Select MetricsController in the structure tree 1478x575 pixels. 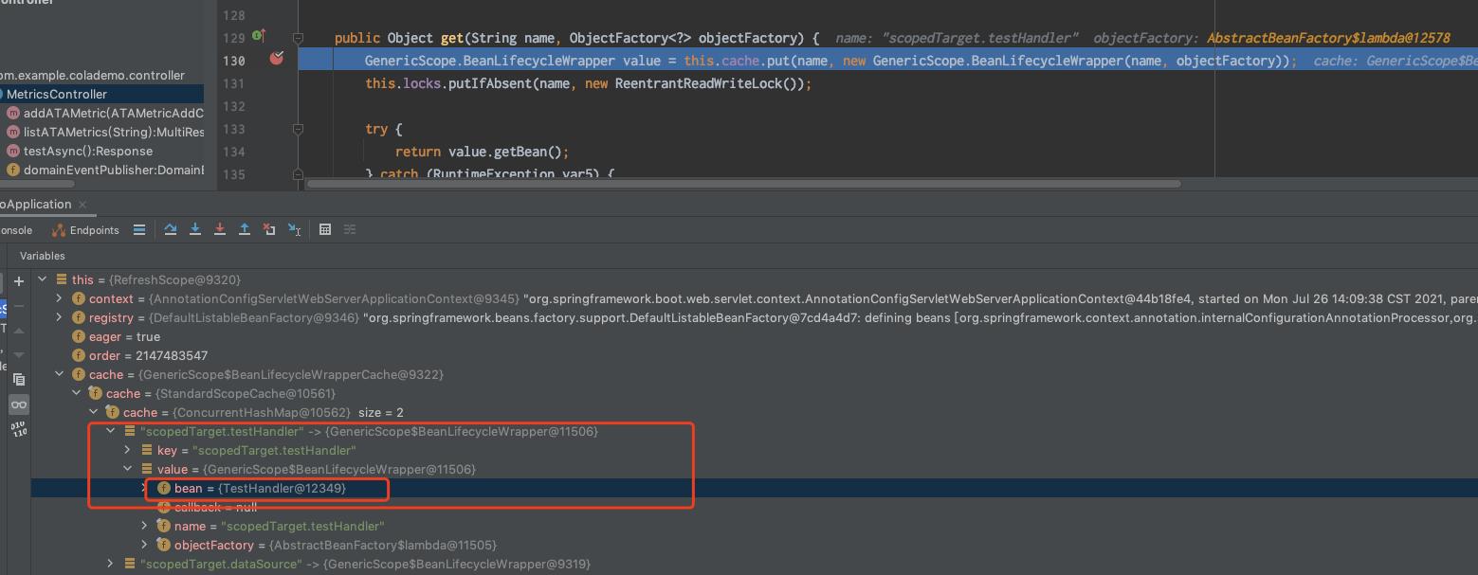point(101,94)
